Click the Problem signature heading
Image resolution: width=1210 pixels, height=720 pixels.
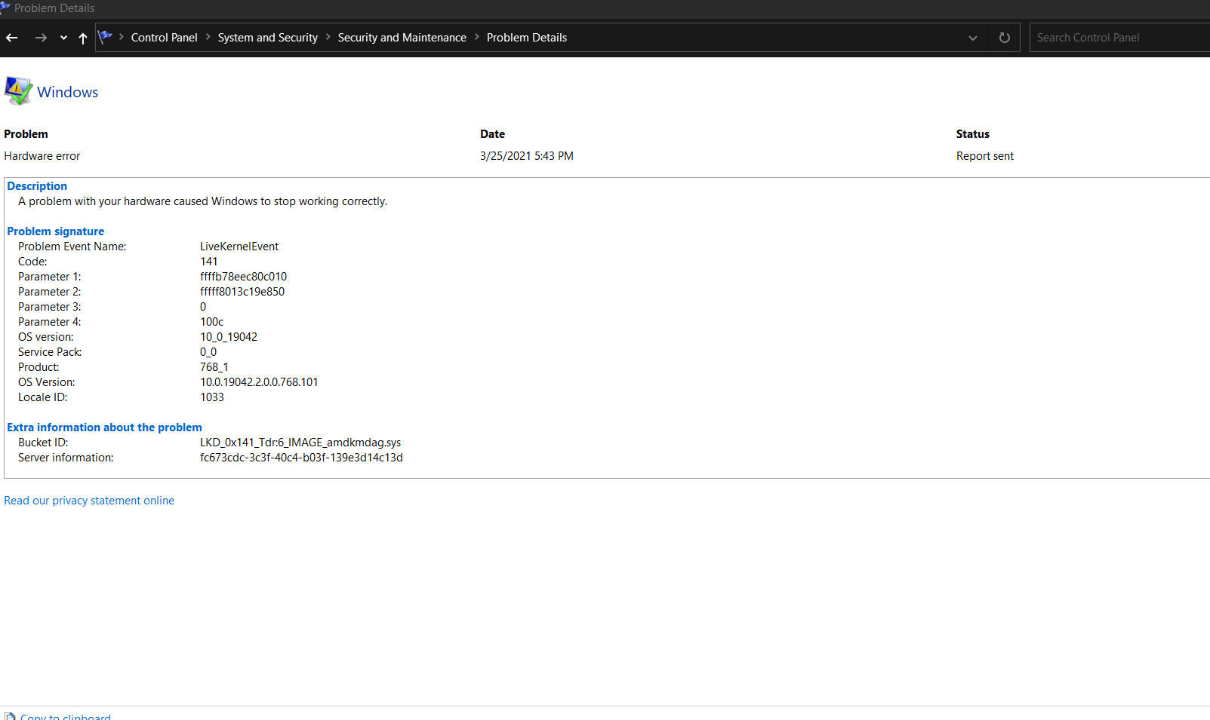click(x=56, y=231)
